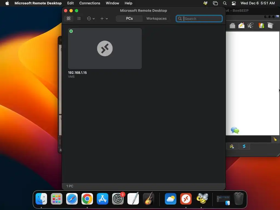
Task: Click the screen mirroring icon in the menu bar
Action: pyautogui.click(x=215, y=3)
